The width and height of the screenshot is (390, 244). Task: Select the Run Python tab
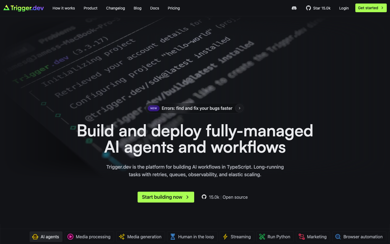point(275,237)
